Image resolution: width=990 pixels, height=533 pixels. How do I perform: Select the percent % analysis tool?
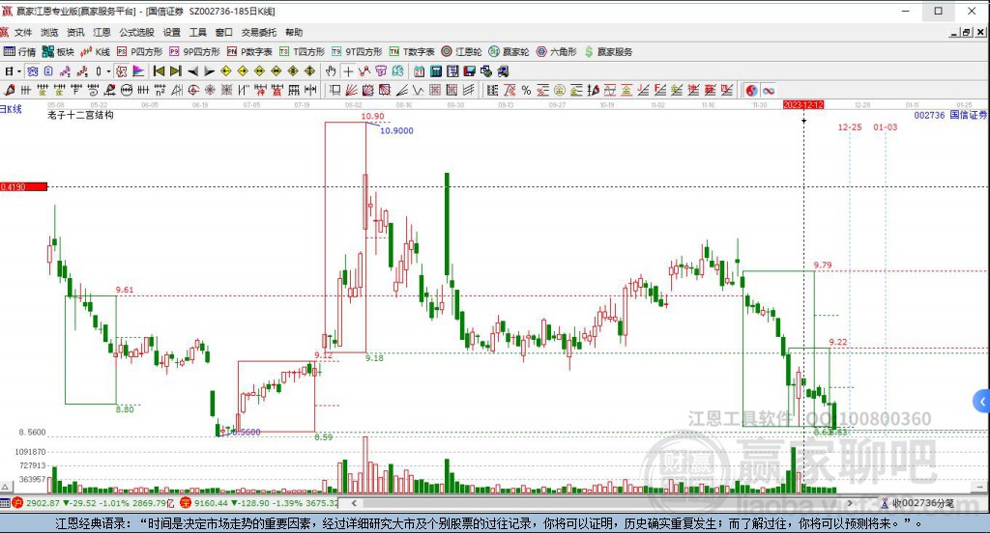(x=526, y=91)
